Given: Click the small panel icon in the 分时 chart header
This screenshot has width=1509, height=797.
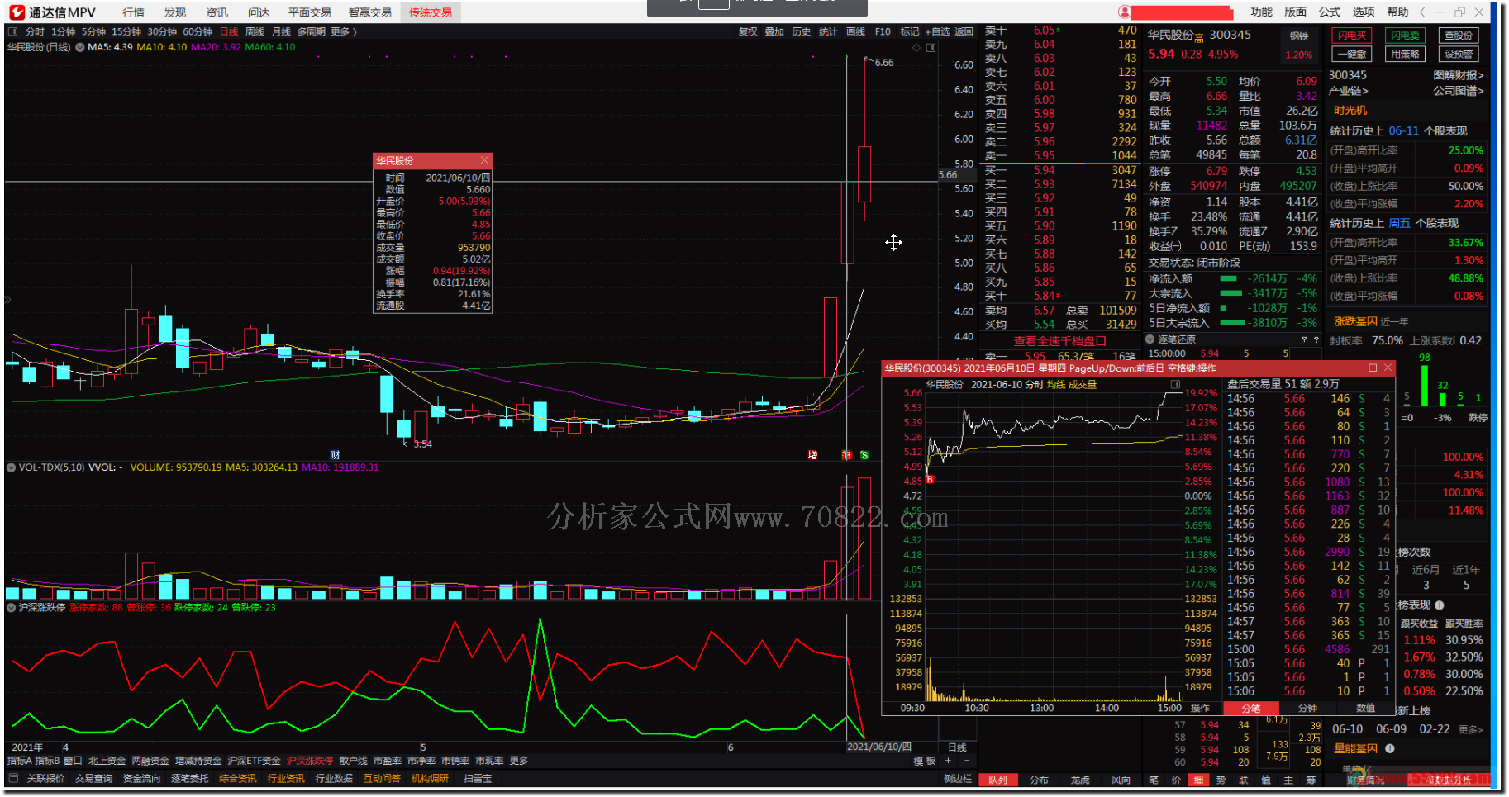Looking at the screenshot, I should [1175, 385].
